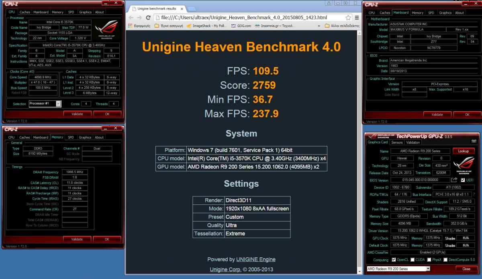Click Chrome's back navigation arrow

(x=131, y=18)
